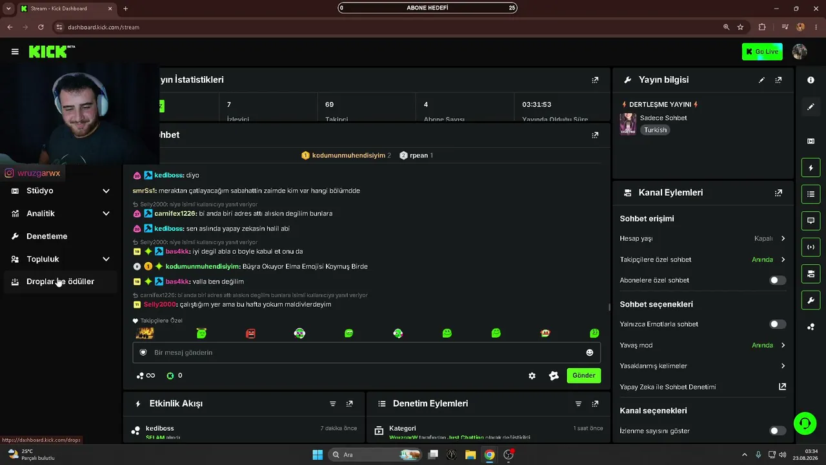Open Yavaş mod options chevron

[x=783, y=346]
